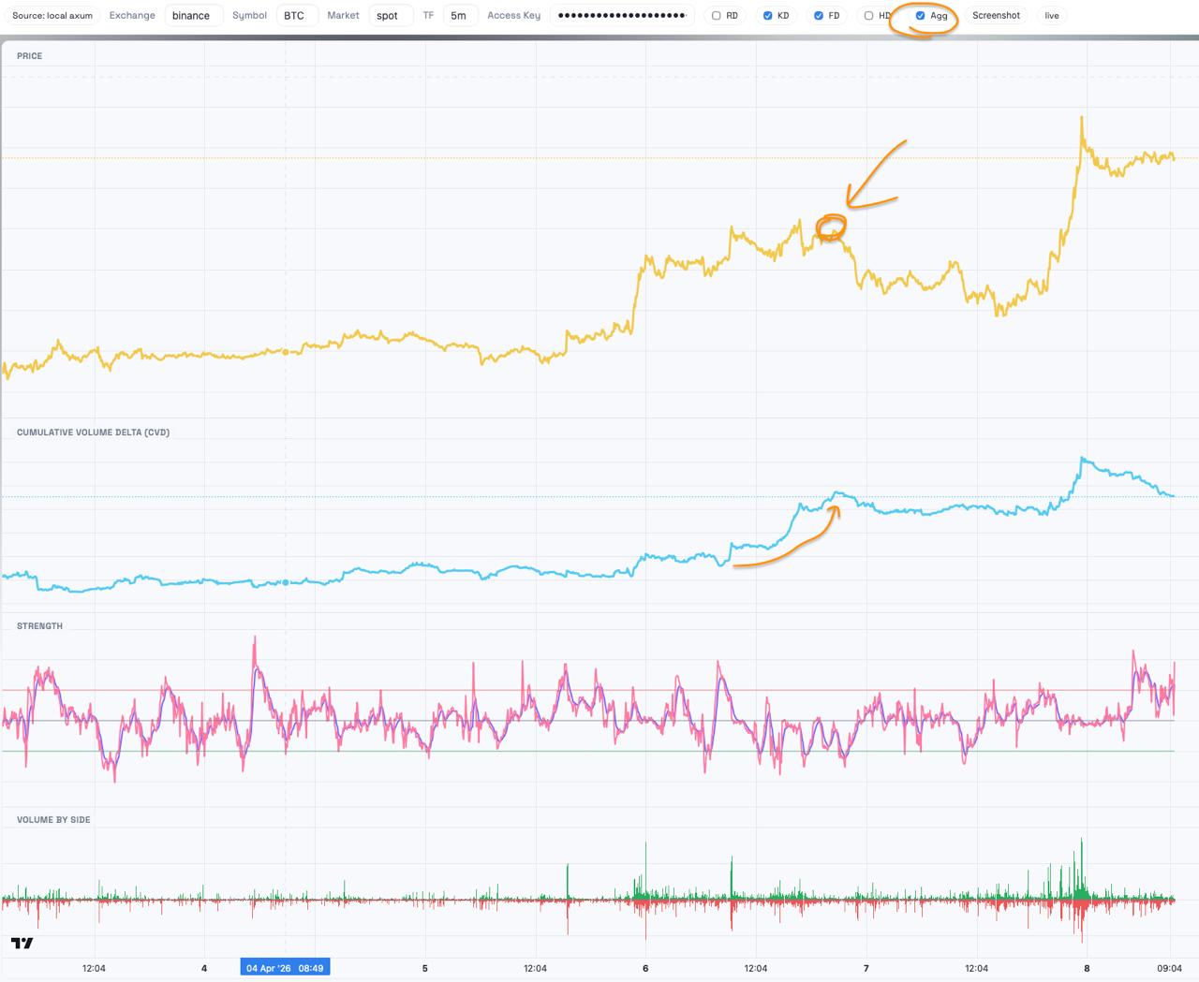Tick the HD checkbox
The image size is (1199, 982).
click(869, 16)
